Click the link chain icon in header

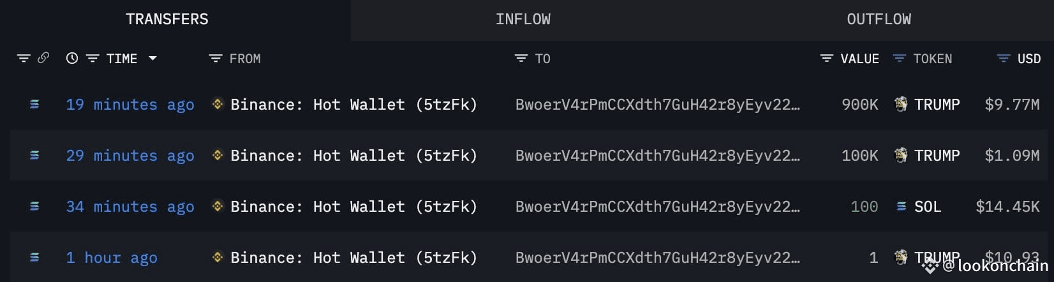pyautogui.click(x=43, y=58)
